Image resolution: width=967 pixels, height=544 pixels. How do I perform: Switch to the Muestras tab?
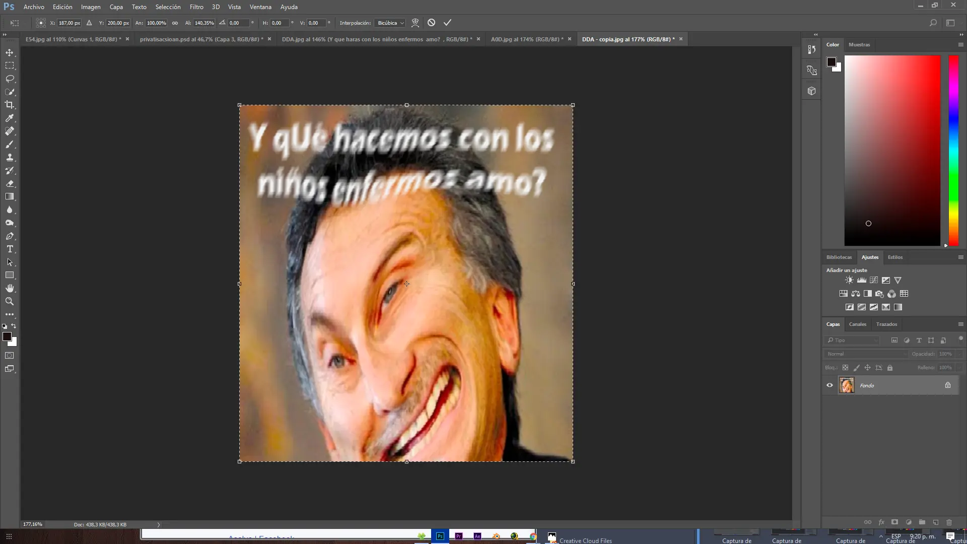(859, 45)
